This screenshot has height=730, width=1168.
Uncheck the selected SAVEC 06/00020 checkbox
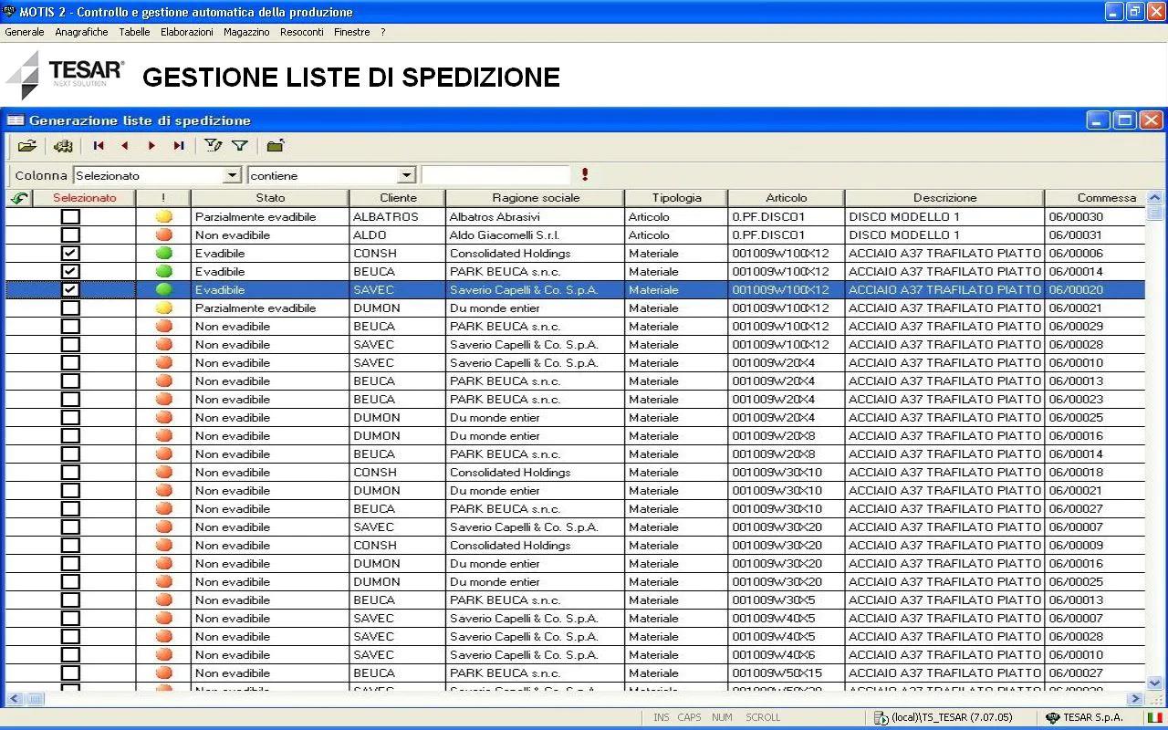(70, 289)
